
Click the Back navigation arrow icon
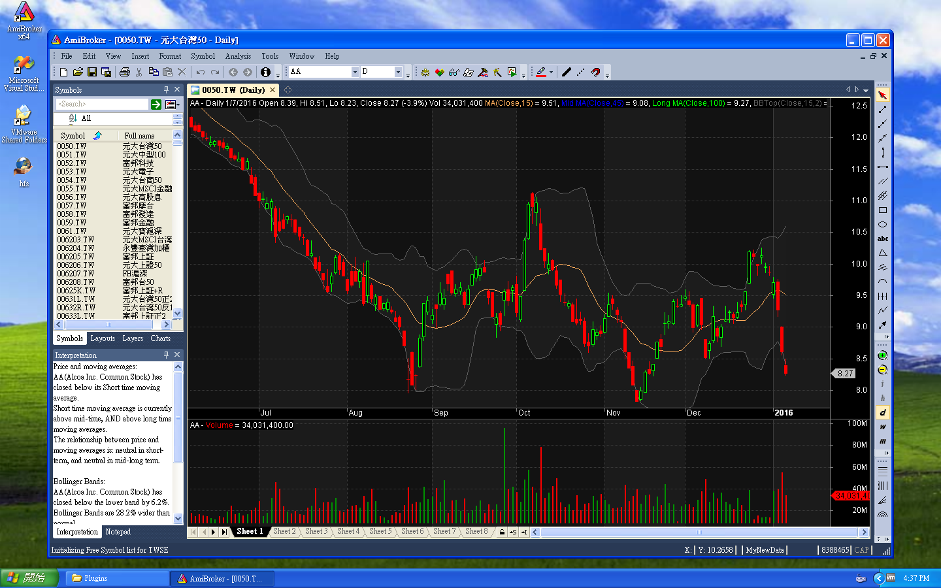(233, 72)
